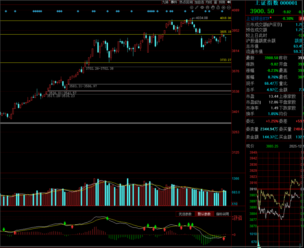This screenshot has width=304, height=248.
Task: Click the 热点回溯 button
Action: coord(186,2)
